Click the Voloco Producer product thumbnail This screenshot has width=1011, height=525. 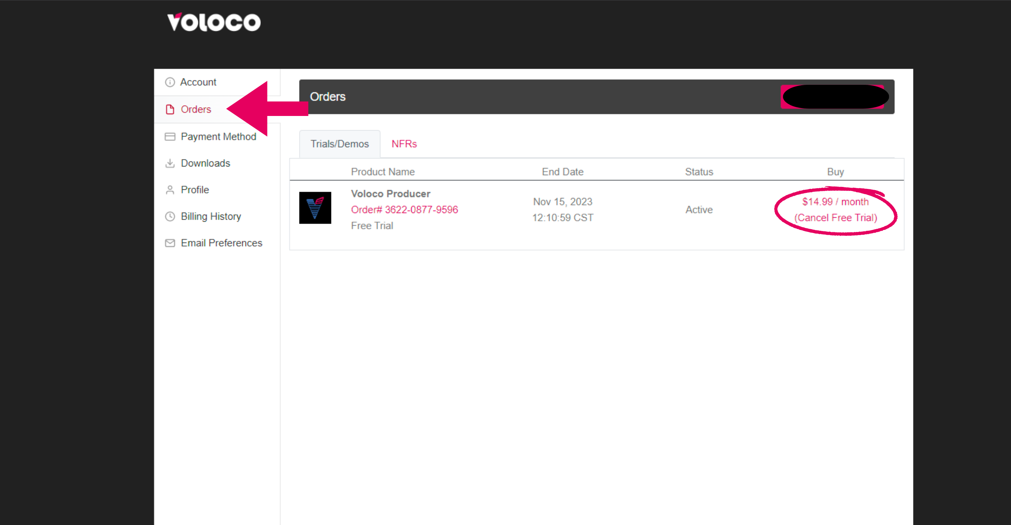pos(315,208)
